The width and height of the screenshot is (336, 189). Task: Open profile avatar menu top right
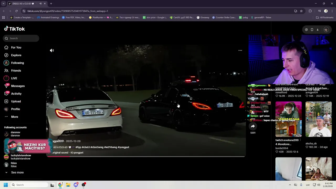326,30
